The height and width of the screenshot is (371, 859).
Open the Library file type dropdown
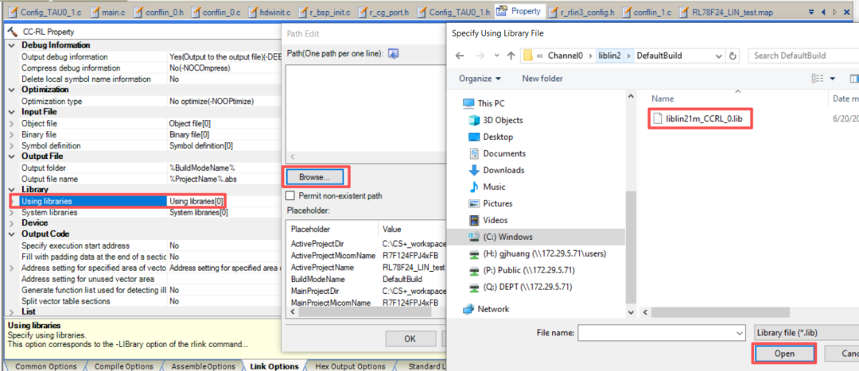805,331
